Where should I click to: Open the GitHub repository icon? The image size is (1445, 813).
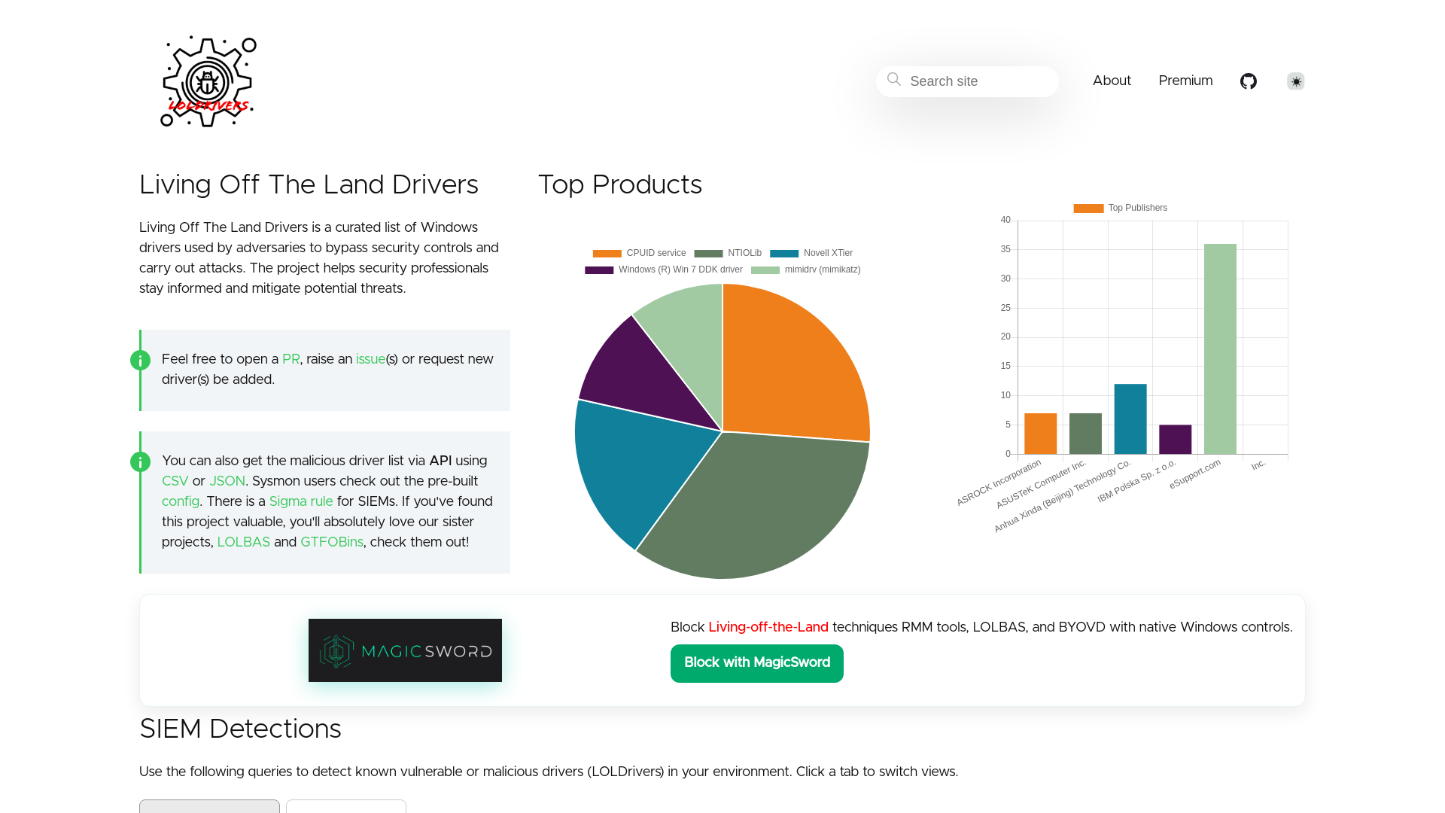click(x=1249, y=81)
